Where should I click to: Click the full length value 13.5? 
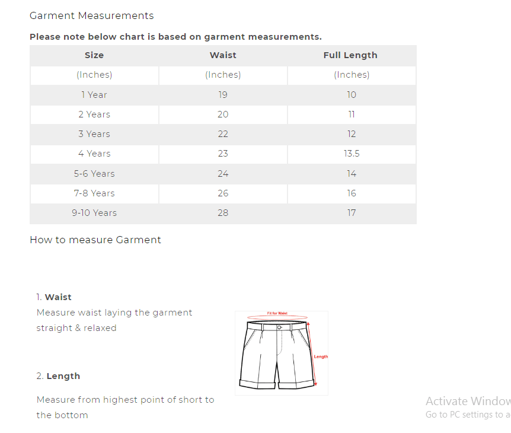click(x=352, y=154)
